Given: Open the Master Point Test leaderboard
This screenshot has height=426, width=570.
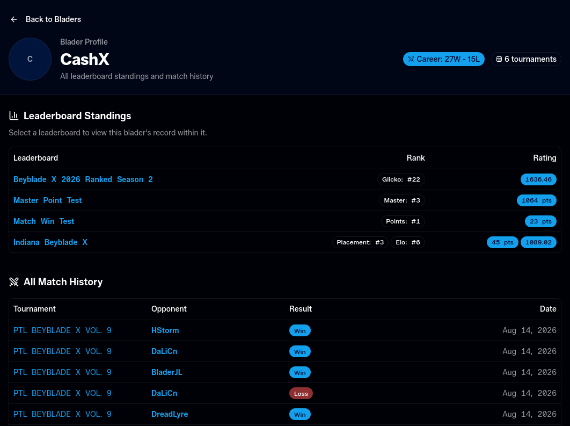Looking at the screenshot, I should (x=48, y=200).
